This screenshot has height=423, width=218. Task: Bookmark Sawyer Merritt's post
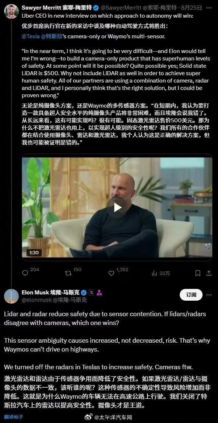198,273
